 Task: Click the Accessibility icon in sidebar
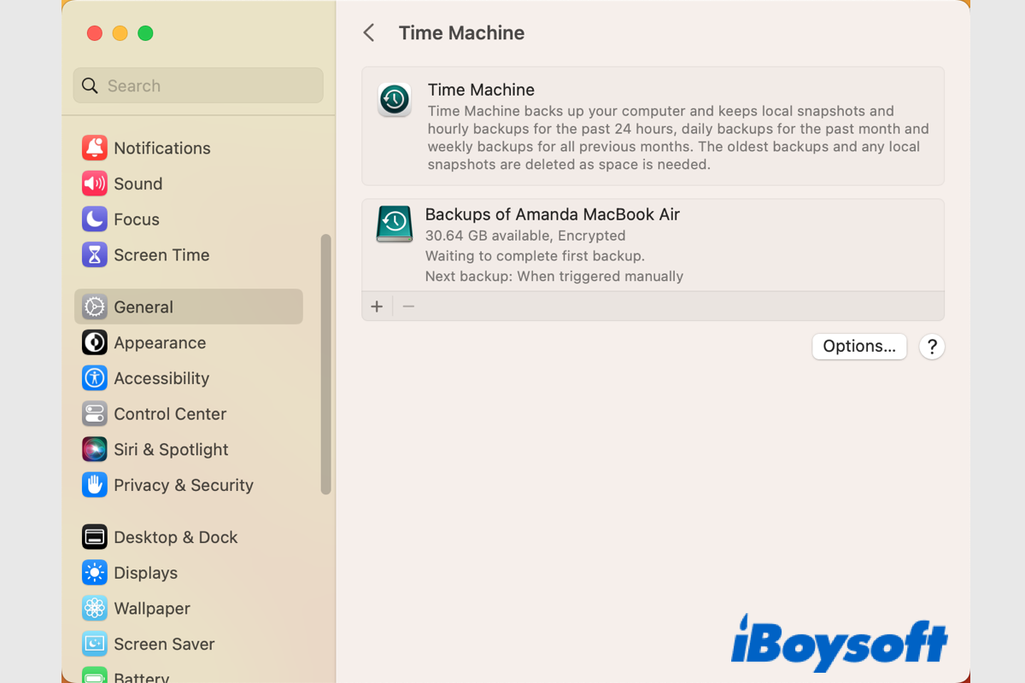click(95, 378)
